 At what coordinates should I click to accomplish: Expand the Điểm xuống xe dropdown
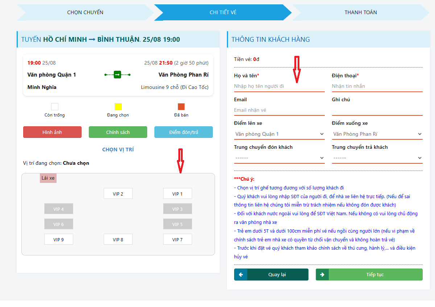click(377, 134)
